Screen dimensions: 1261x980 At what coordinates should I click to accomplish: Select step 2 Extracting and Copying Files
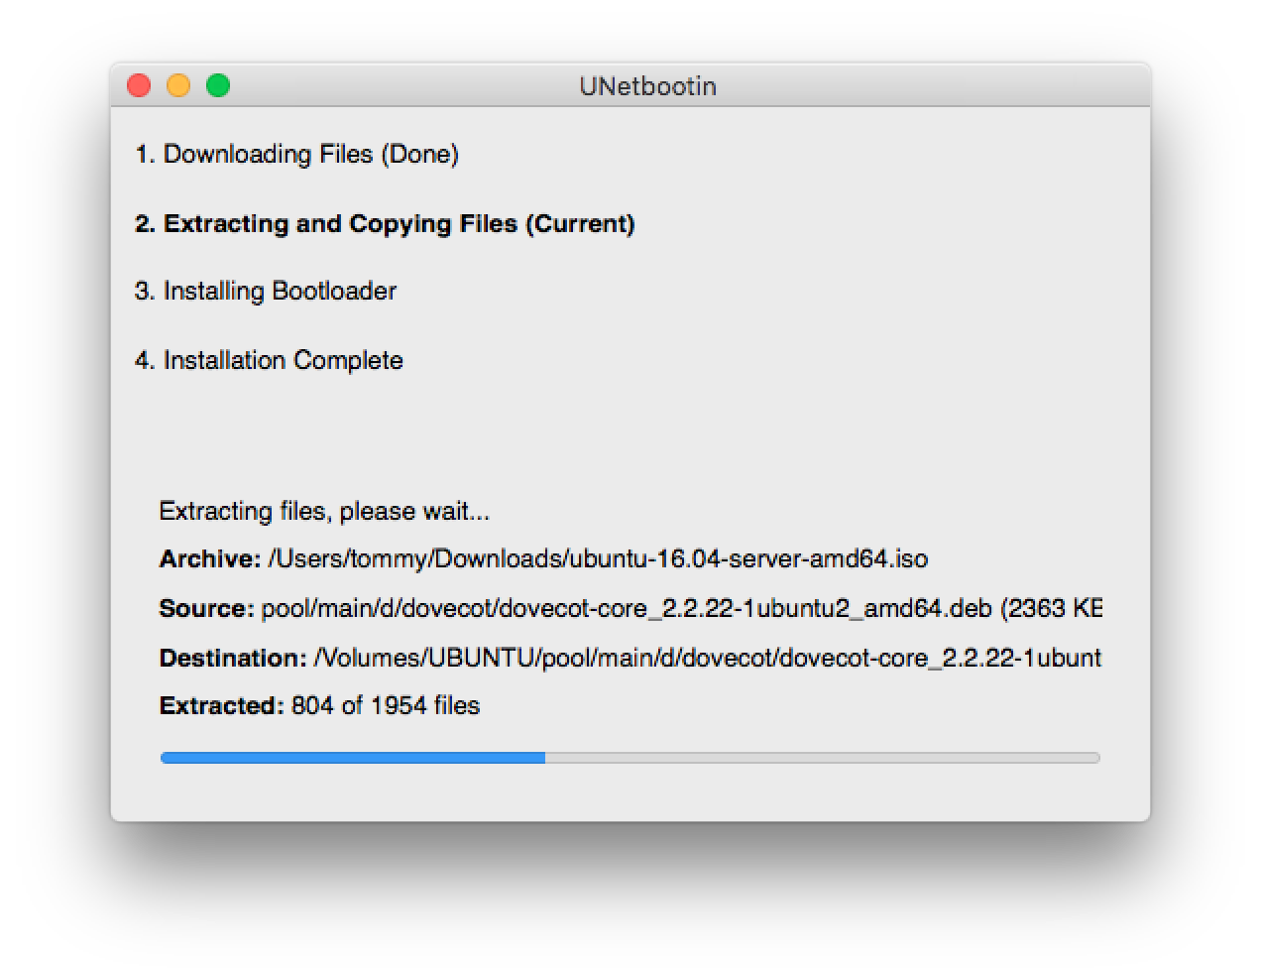(x=385, y=224)
